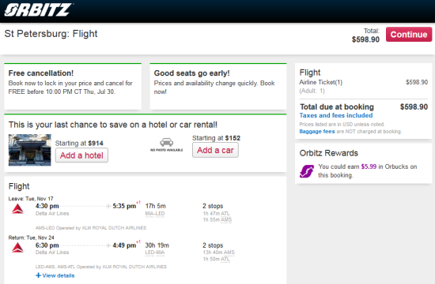Open the hotel thumbnail photo
The image size is (435, 284).
tap(30, 150)
